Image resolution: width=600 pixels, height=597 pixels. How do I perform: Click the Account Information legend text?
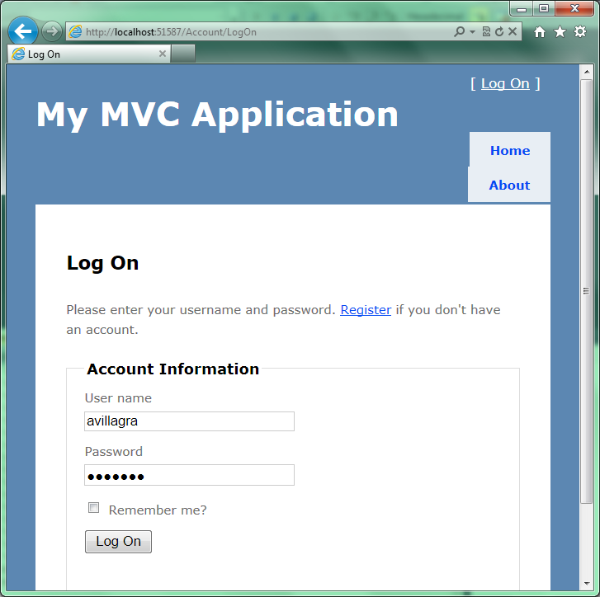pos(173,369)
